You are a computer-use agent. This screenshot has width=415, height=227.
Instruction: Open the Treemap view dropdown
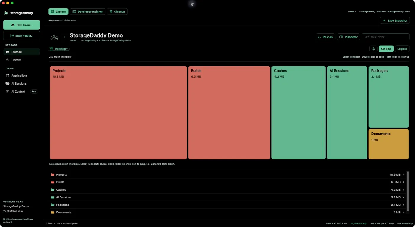pos(59,49)
